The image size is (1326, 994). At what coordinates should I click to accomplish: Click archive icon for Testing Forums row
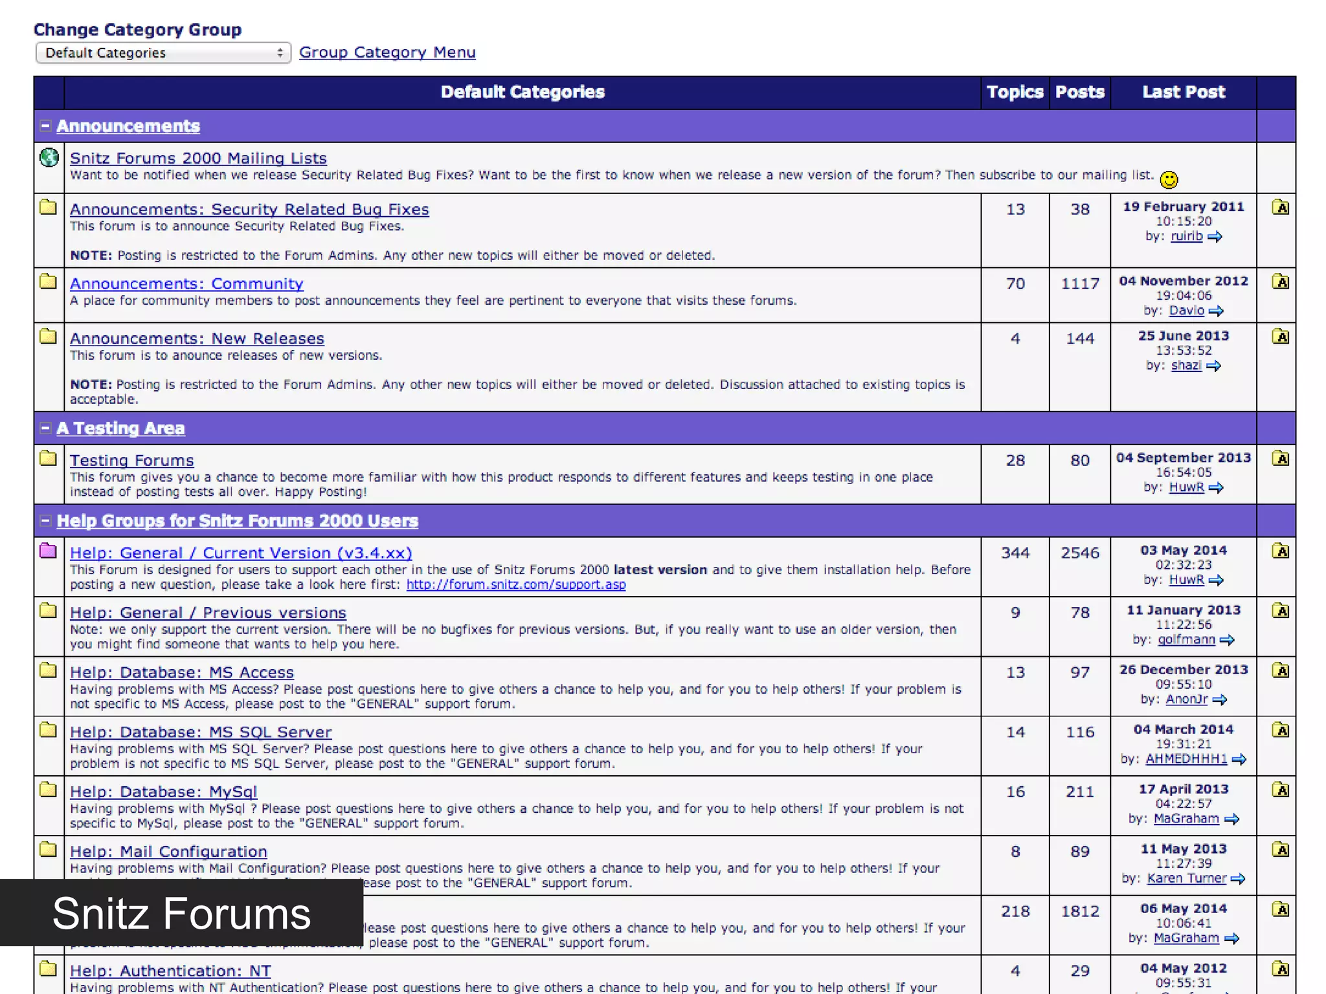[x=1280, y=458]
